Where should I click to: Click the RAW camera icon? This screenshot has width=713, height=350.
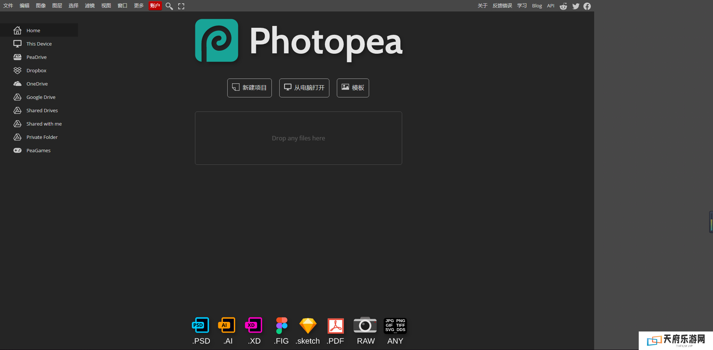pyautogui.click(x=365, y=326)
